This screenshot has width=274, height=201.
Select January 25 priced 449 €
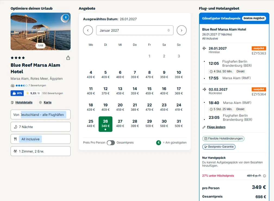click(x=91, y=123)
